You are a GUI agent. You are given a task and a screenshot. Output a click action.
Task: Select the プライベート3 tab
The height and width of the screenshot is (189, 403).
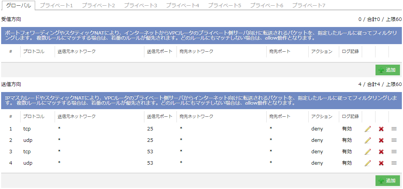tap(140, 5)
